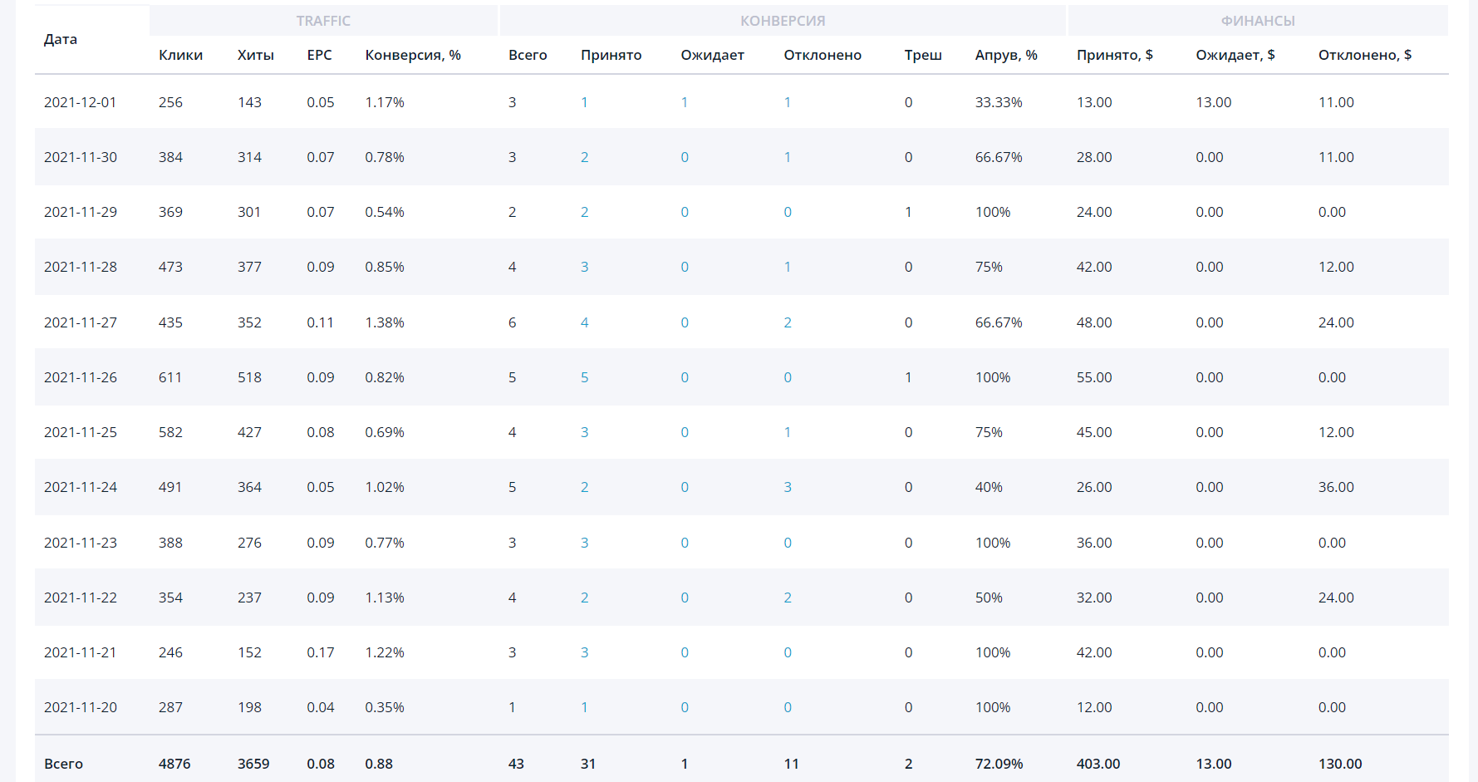Click accepted count 4 on 2021-11-27
The width and height of the screenshot is (1478, 782).
point(584,322)
